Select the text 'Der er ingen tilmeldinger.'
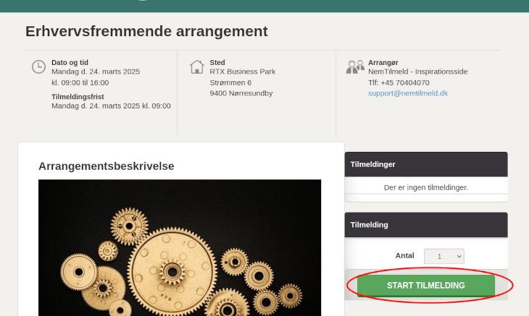The height and width of the screenshot is (316, 529). pos(426,187)
